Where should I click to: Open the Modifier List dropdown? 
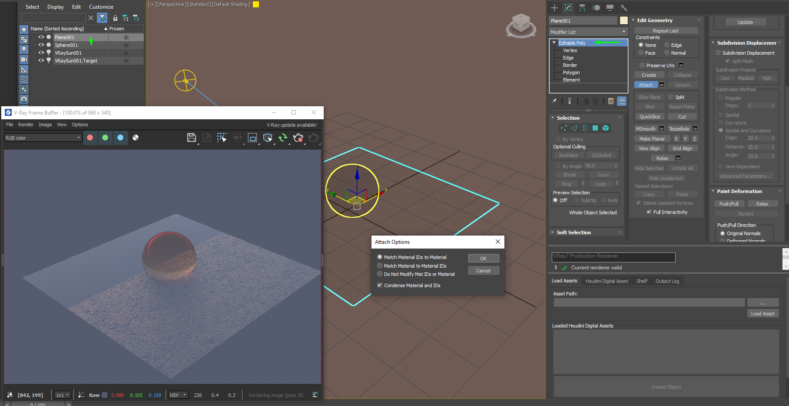click(x=588, y=32)
